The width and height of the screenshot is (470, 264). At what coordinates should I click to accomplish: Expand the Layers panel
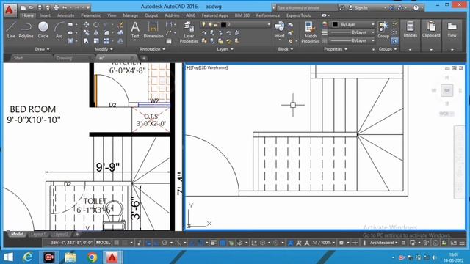point(225,49)
